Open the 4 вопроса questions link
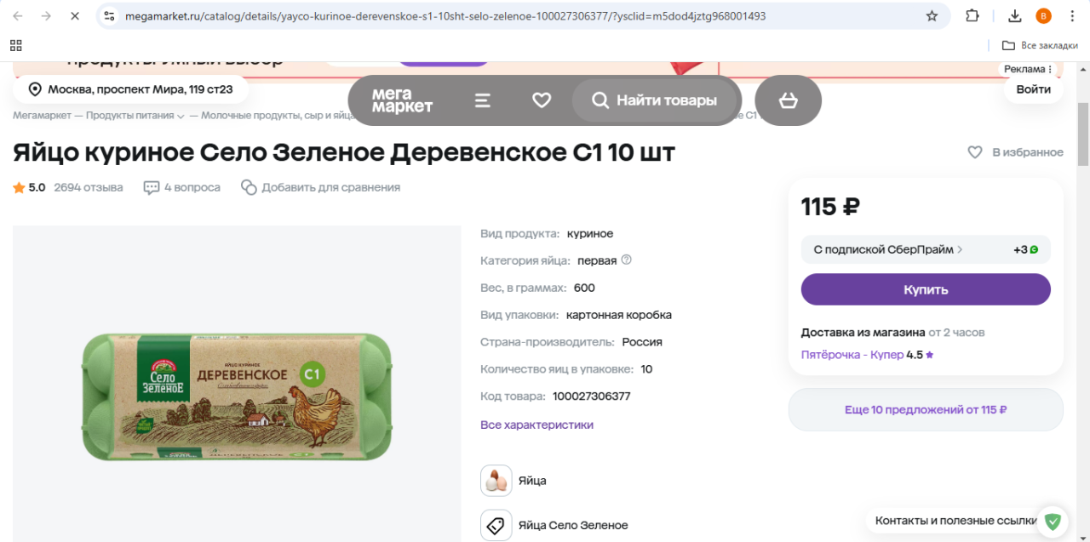 coord(182,187)
